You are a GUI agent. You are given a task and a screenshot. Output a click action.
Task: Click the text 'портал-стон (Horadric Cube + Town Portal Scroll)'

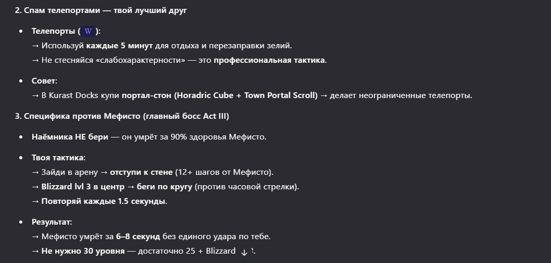tap(219, 95)
